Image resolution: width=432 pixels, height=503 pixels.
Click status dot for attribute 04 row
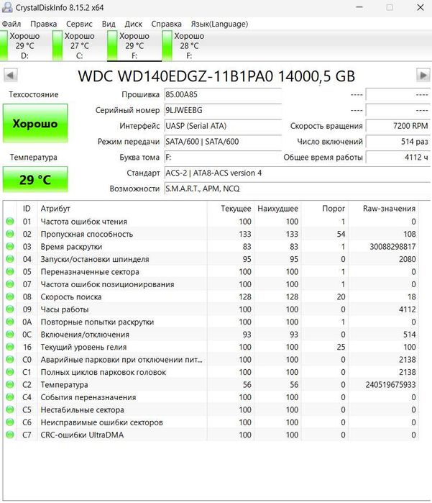[10, 259]
